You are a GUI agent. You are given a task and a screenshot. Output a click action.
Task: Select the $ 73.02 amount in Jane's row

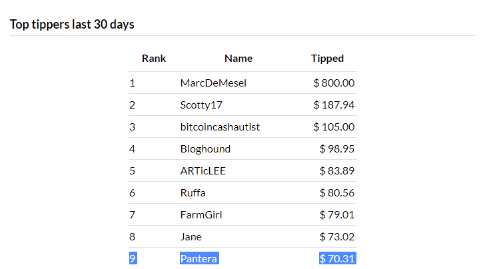click(x=337, y=237)
